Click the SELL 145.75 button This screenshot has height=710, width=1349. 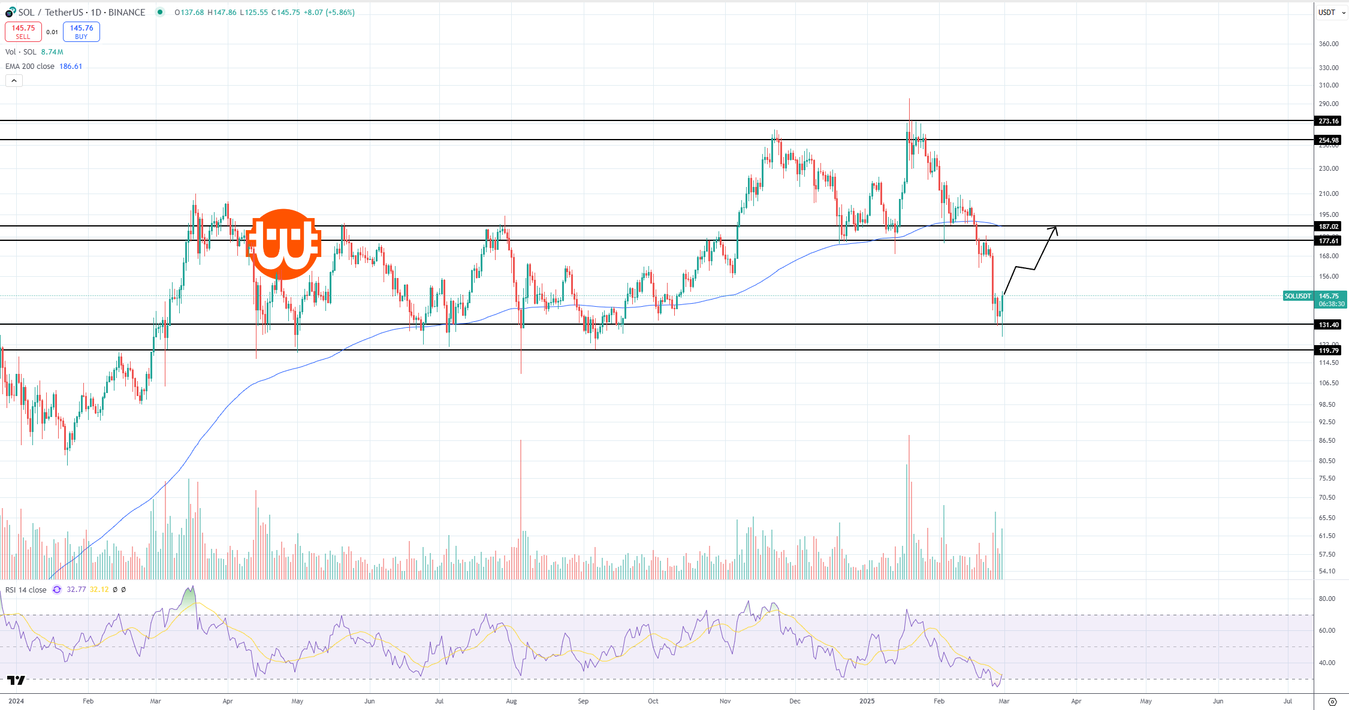click(x=23, y=32)
